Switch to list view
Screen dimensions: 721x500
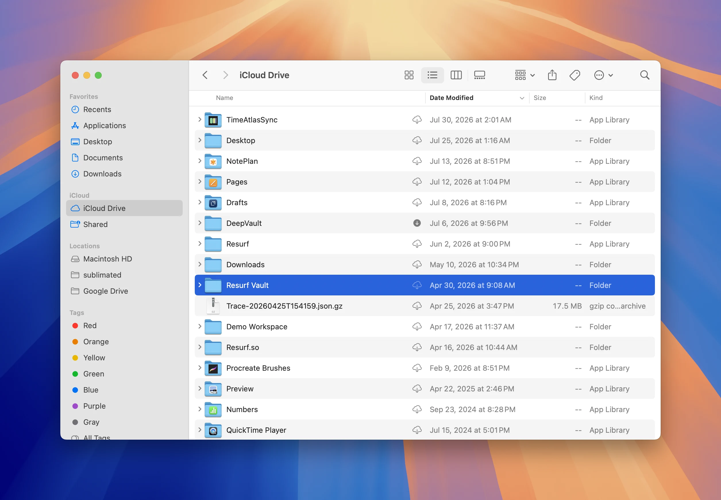432,75
